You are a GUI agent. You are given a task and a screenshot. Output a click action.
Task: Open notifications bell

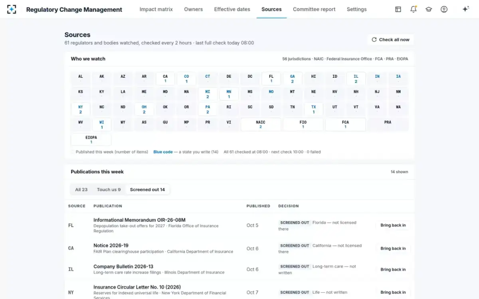point(414,9)
